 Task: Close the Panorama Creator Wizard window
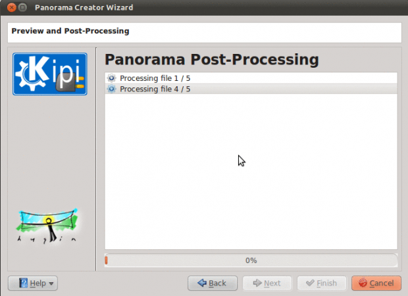coord(11,8)
